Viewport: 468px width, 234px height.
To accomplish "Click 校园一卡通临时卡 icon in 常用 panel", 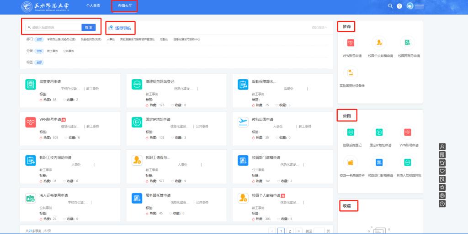I will (351, 162).
